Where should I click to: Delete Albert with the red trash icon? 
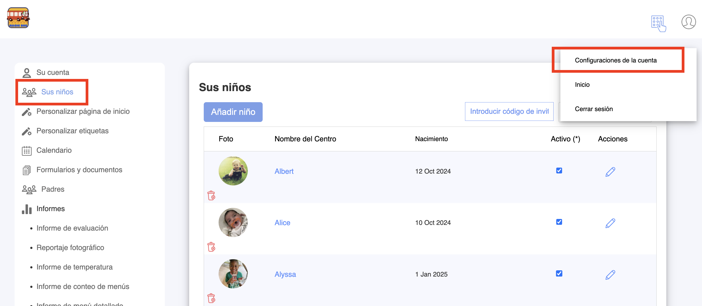pyautogui.click(x=211, y=195)
